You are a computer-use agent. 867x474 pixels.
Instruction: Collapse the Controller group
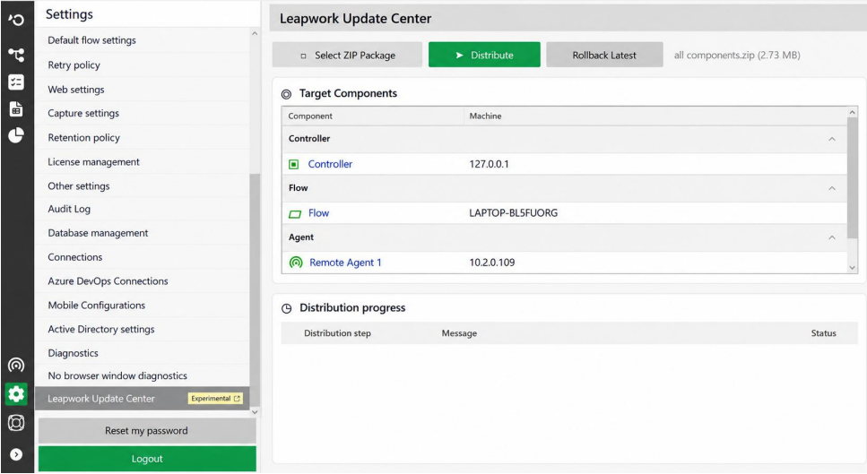[832, 139]
